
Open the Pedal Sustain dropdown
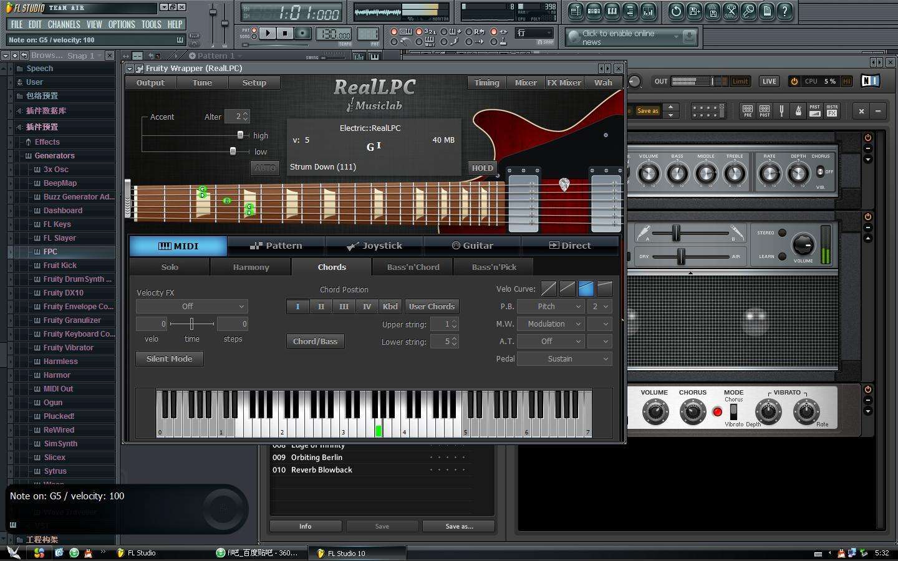pos(564,359)
